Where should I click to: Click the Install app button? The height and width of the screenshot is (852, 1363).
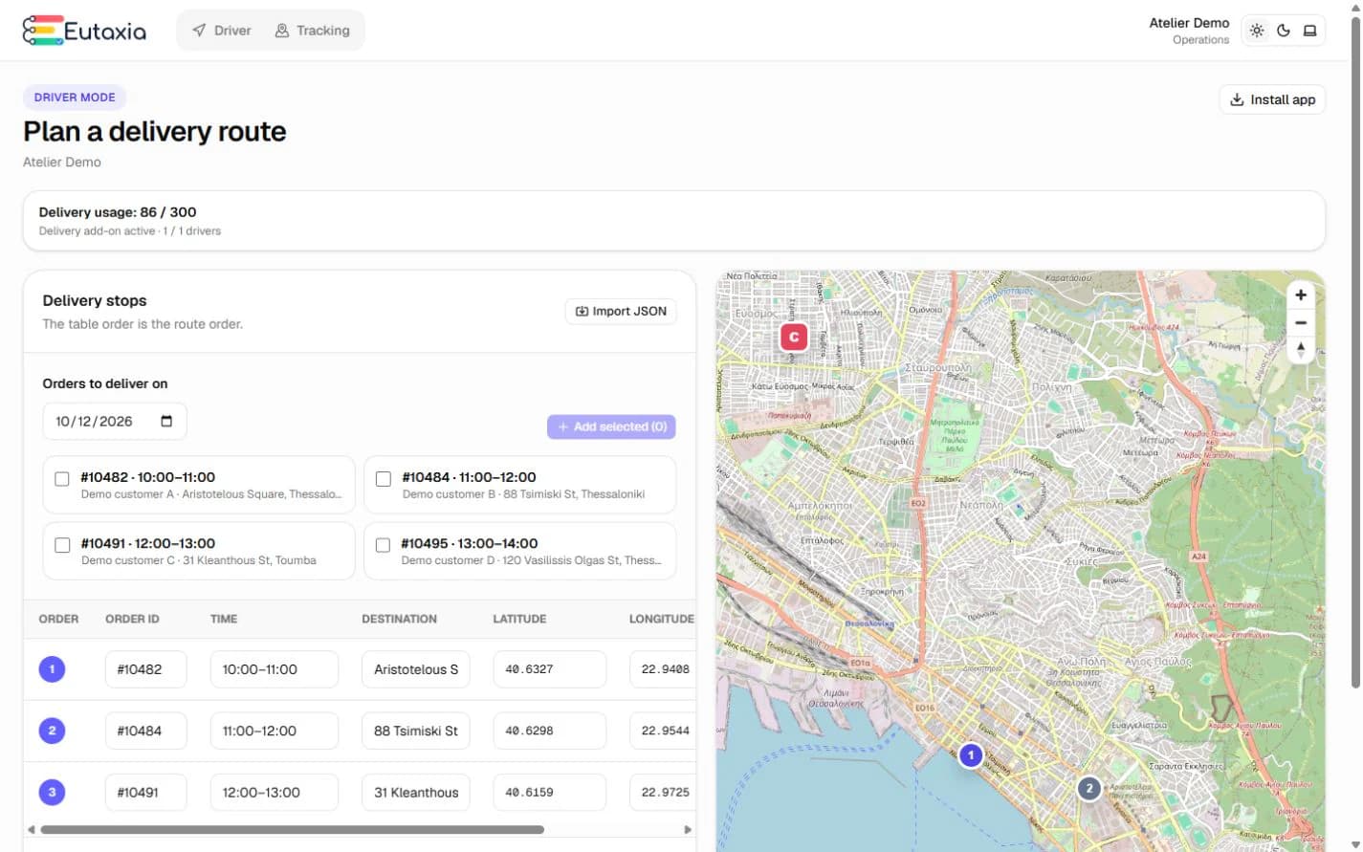point(1272,99)
